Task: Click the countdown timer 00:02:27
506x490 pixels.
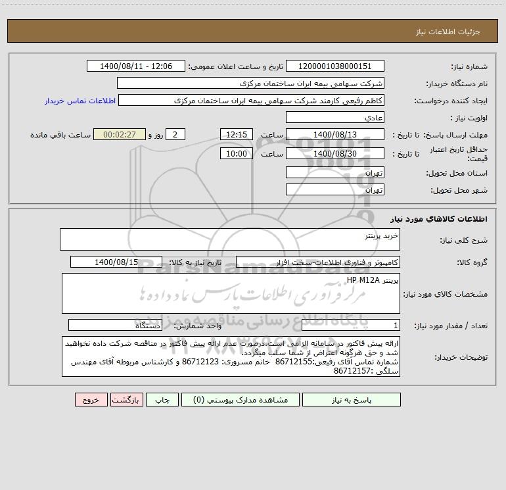Action: pyautogui.click(x=120, y=134)
